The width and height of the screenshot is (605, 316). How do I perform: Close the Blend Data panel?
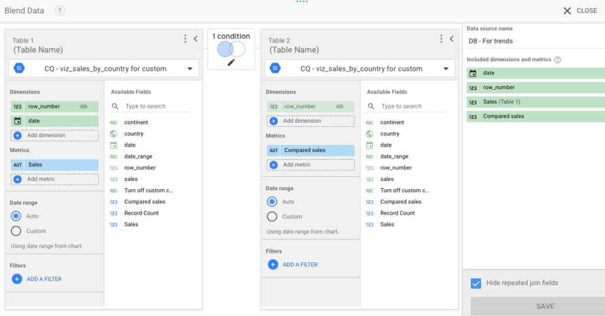coord(580,11)
